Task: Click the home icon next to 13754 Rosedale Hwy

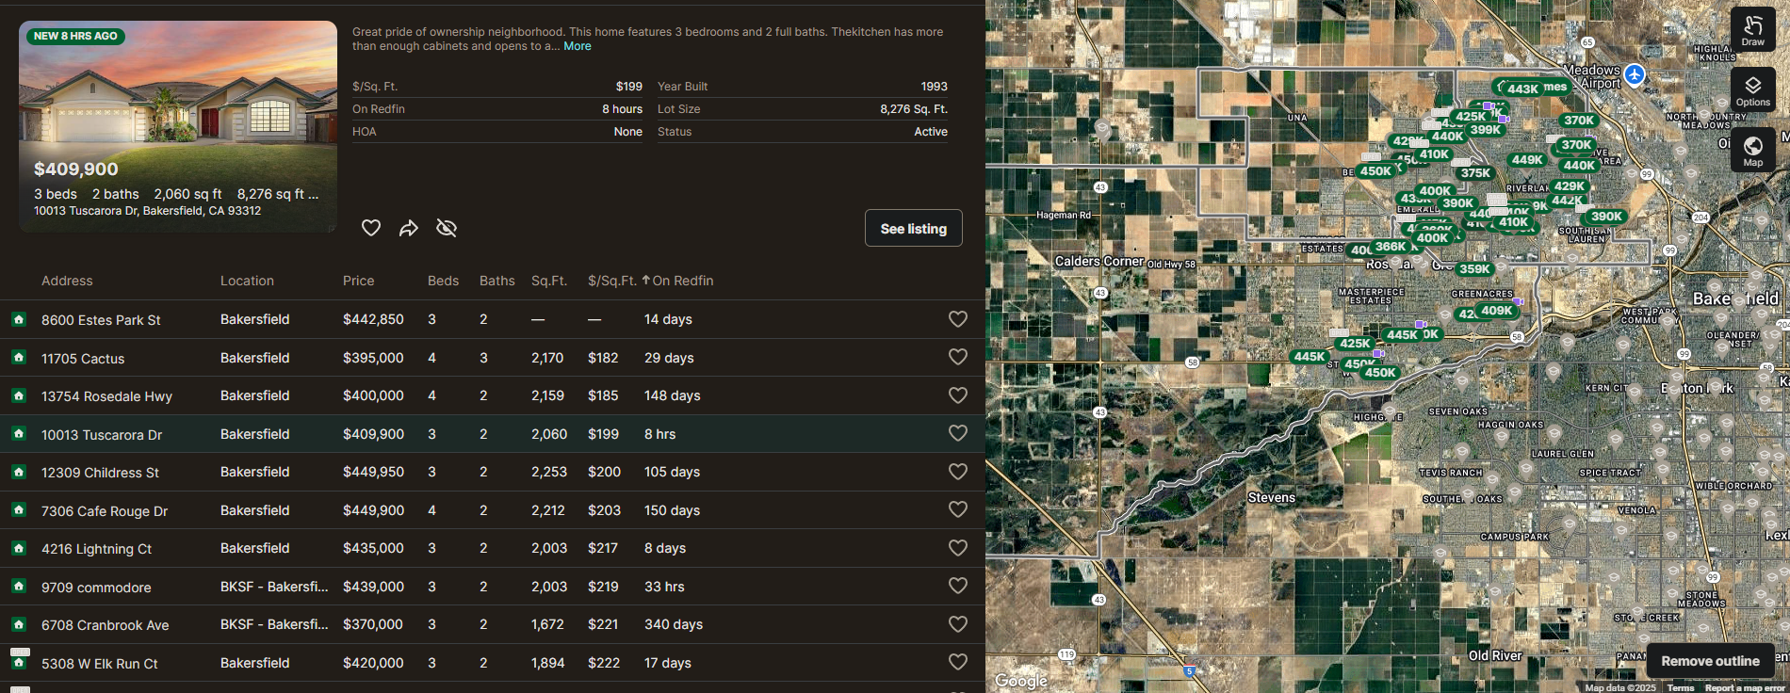Action: 19,395
